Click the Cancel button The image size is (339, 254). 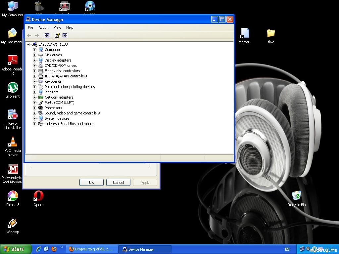pyautogui.click(x=118, y=183)
